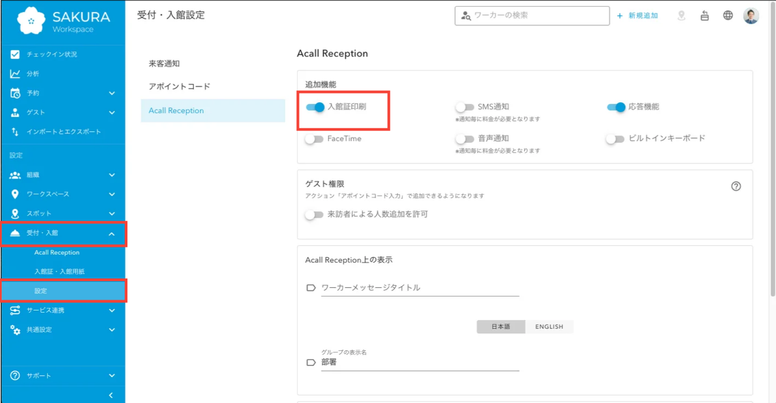Select the アポイントコード settings tab
The image size is (776, 403).
179,86
